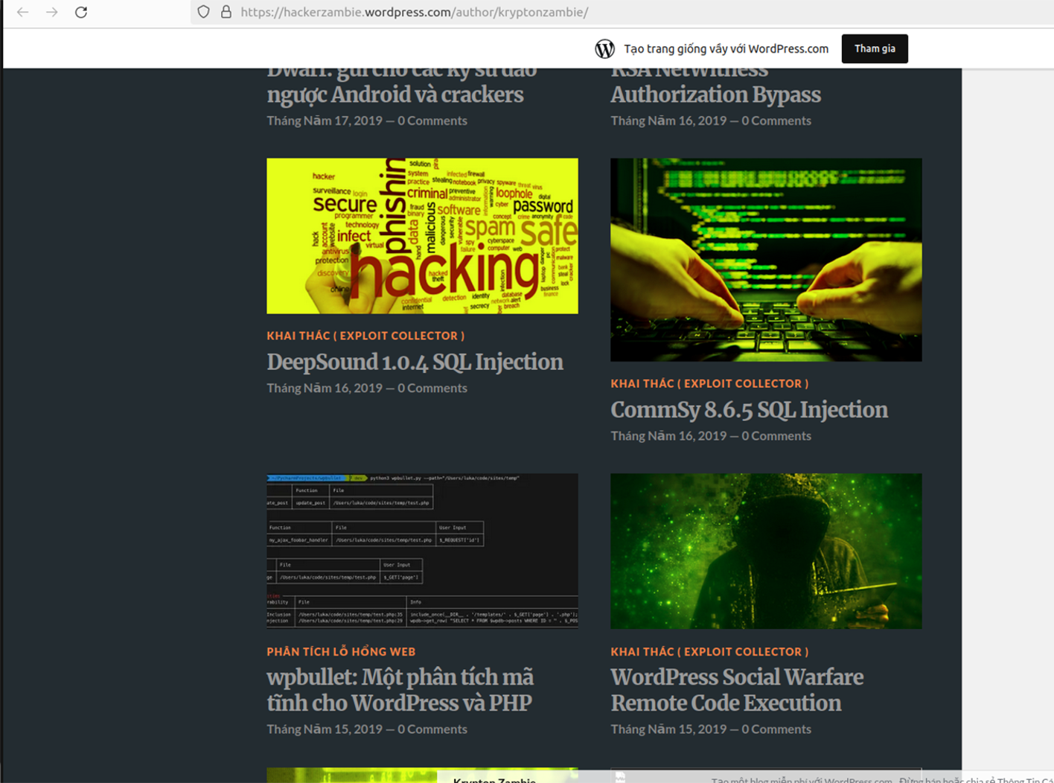Image resolution: width=1054 pixels, height=783 pixels.
Task: Open the shield tracking protection icon
Action: tap(203, 12)
